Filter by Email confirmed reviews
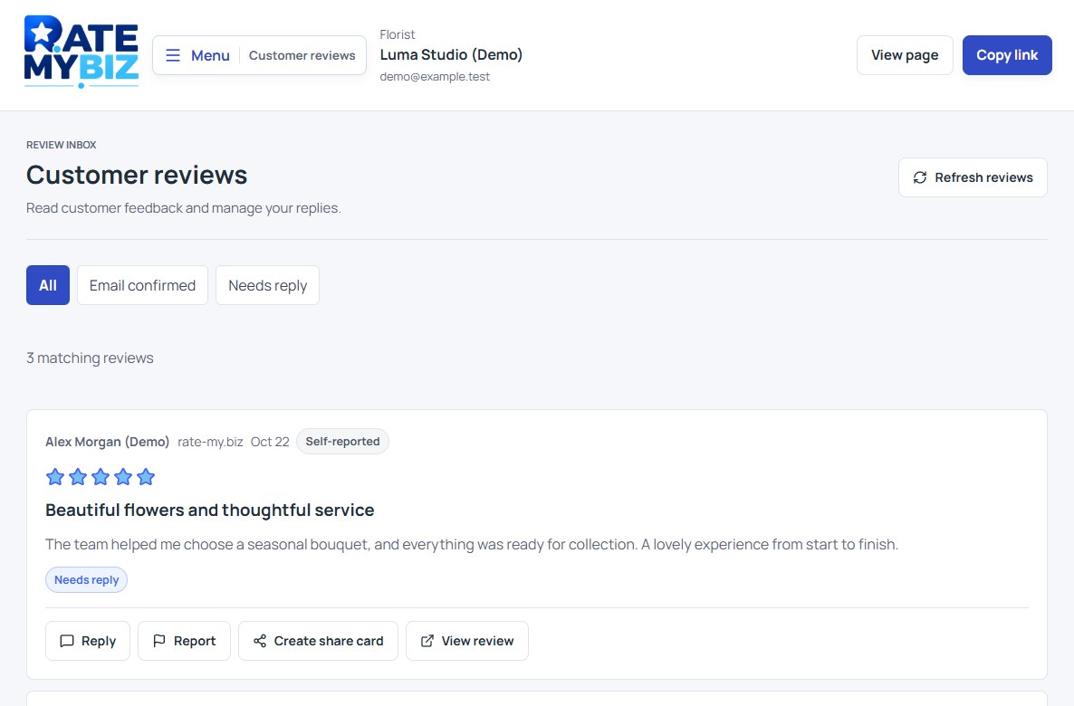1074x706 pixels. click(142, 285)
